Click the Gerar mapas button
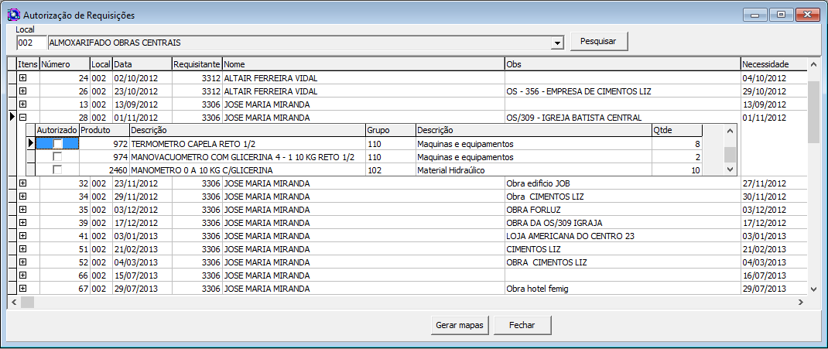Image resolution: width=828 pixels, height=349 pixels. pos(459,325)
